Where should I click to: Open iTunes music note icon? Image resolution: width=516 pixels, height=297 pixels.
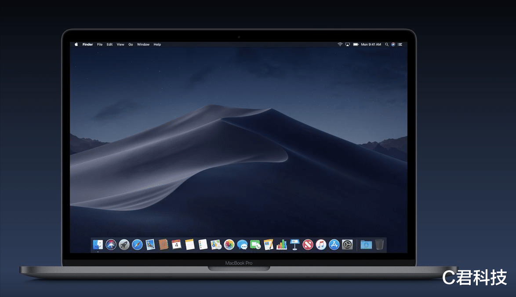coord(321,245)
